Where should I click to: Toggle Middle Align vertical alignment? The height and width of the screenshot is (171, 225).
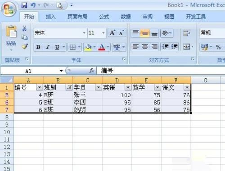point(145,33)
